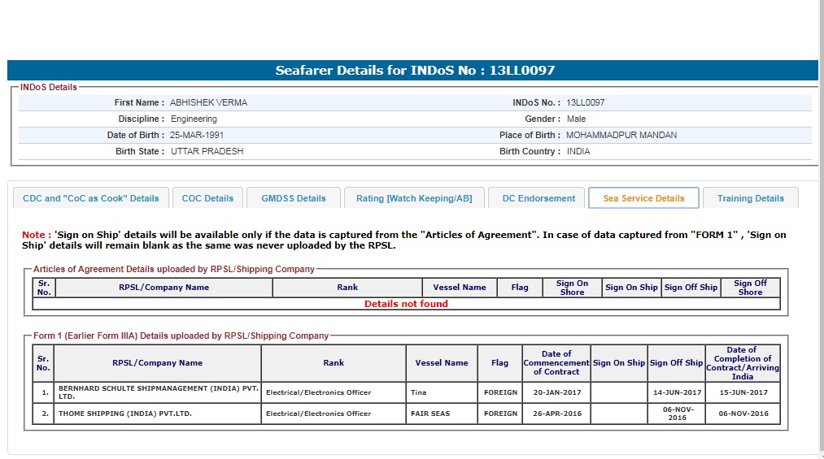Open the Training Details tab

tap(751, 198)
